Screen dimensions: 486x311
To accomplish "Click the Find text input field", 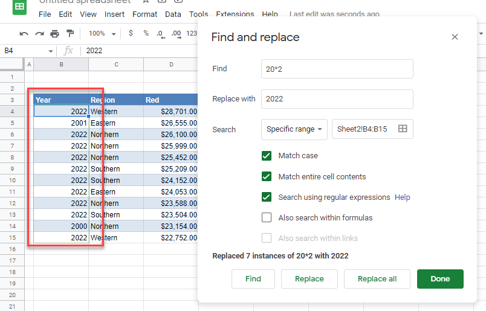I will (x=337, y=69).
